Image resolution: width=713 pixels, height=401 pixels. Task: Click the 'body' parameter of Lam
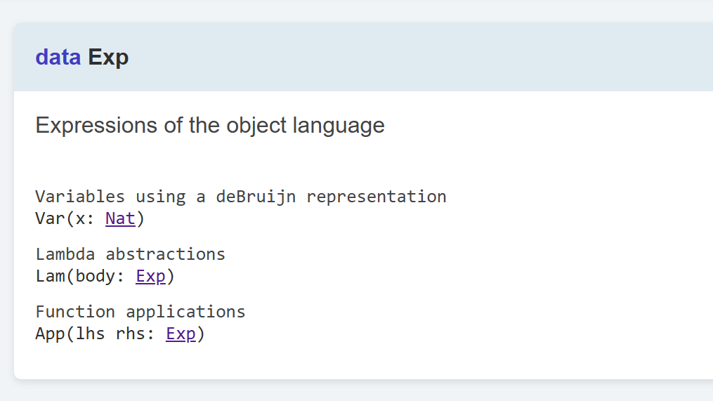tap(95, 276)
